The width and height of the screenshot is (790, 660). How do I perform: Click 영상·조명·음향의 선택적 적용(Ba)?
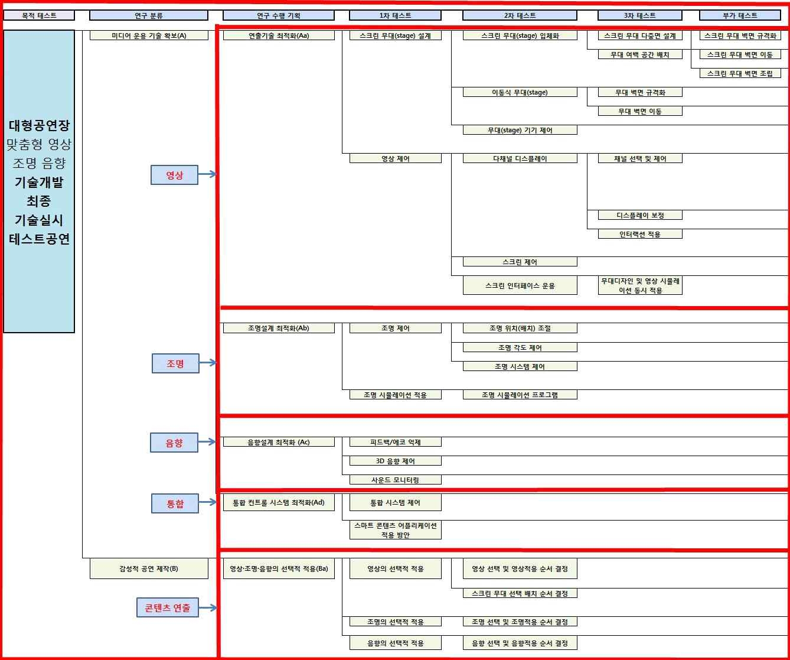click(x=279, y=568)
